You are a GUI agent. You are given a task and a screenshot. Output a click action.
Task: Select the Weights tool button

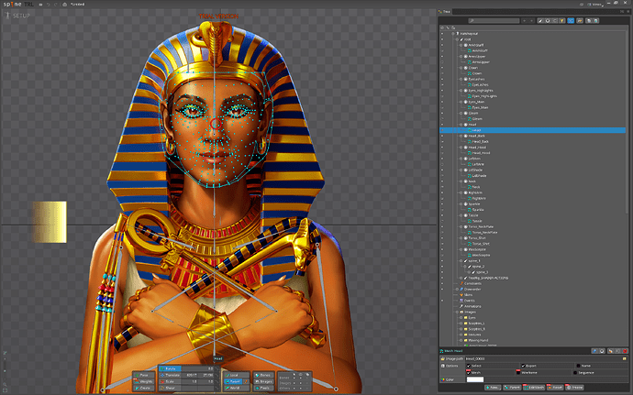[144, 381]
